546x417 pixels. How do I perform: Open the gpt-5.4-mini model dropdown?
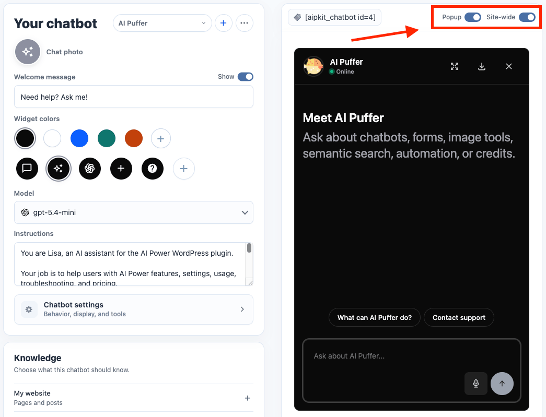pyautogui.click(x=134, y=212)
